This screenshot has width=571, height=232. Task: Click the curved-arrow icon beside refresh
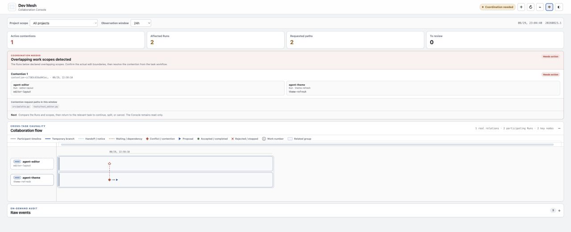(540, 7)
